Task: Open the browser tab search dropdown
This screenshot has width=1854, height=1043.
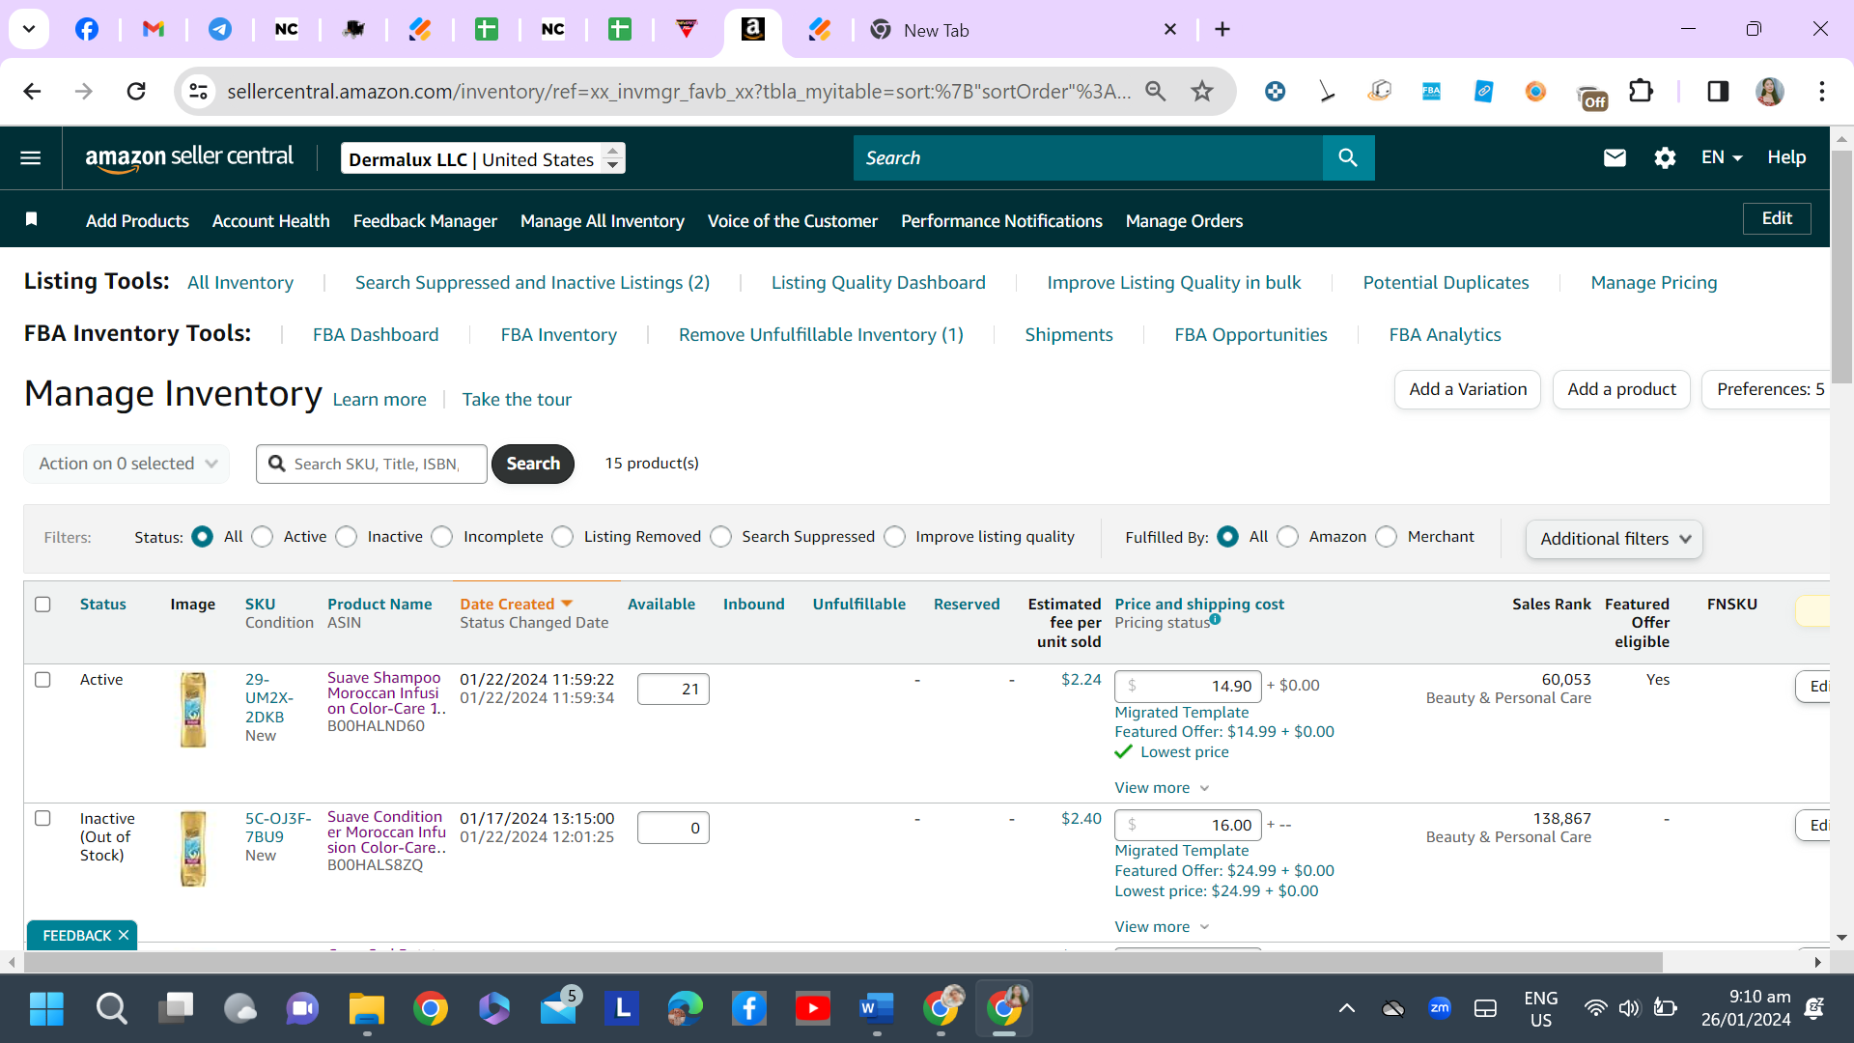Action: (x=29, y=29)
